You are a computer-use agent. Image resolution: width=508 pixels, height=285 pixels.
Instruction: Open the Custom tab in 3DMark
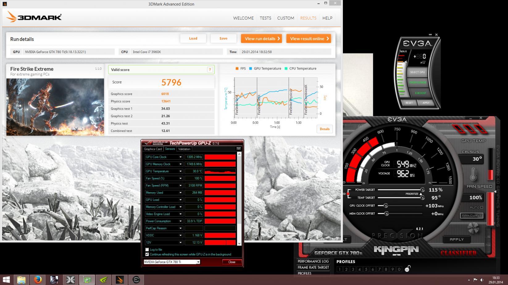[x=285, y=18]
